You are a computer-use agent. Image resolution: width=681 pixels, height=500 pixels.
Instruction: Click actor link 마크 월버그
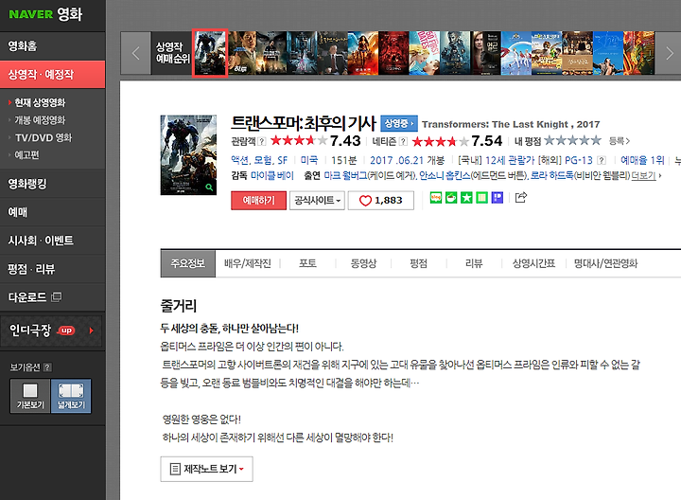coord(345,175)
